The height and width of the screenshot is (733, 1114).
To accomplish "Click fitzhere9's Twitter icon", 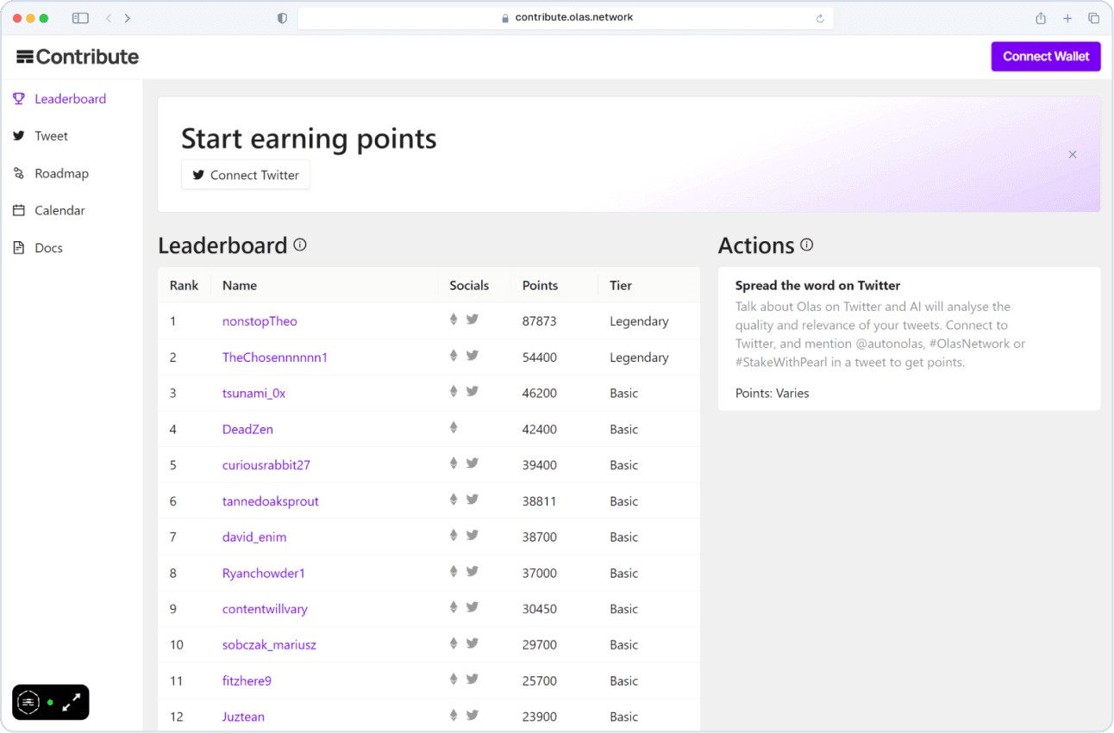I will (473, 679).
